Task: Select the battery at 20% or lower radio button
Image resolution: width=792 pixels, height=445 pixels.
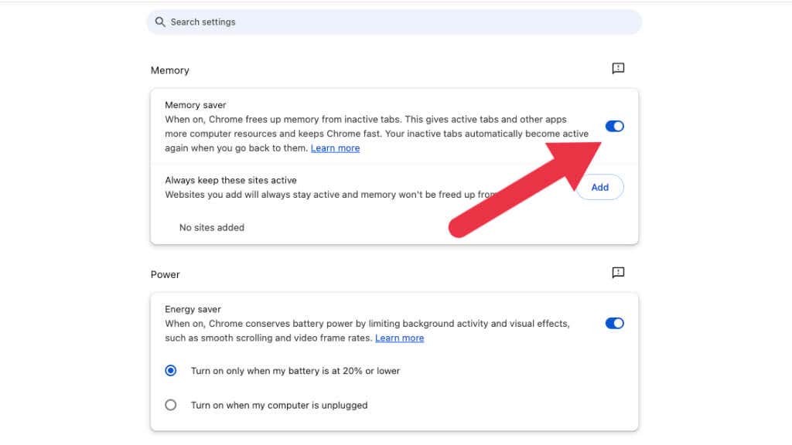Action: [x=171, y=371]
